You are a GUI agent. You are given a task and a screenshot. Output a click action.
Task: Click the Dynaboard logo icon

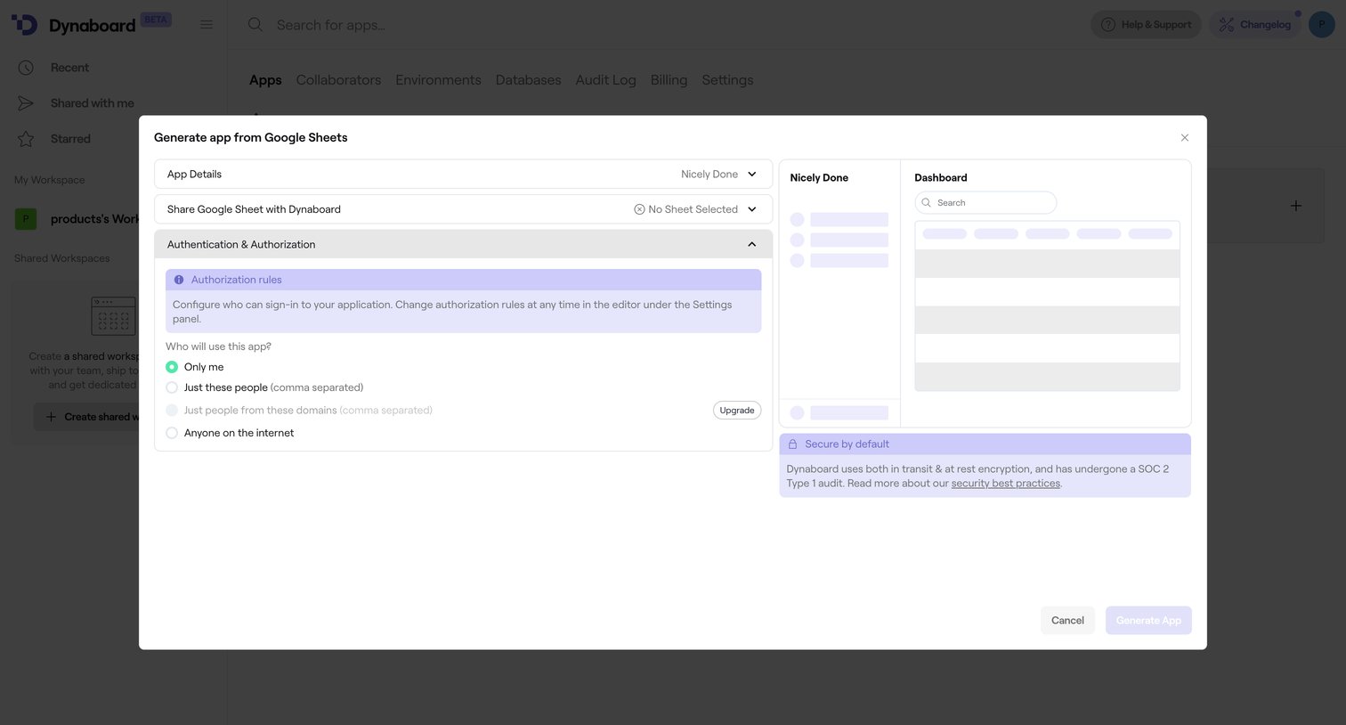[x=24, y=25]
